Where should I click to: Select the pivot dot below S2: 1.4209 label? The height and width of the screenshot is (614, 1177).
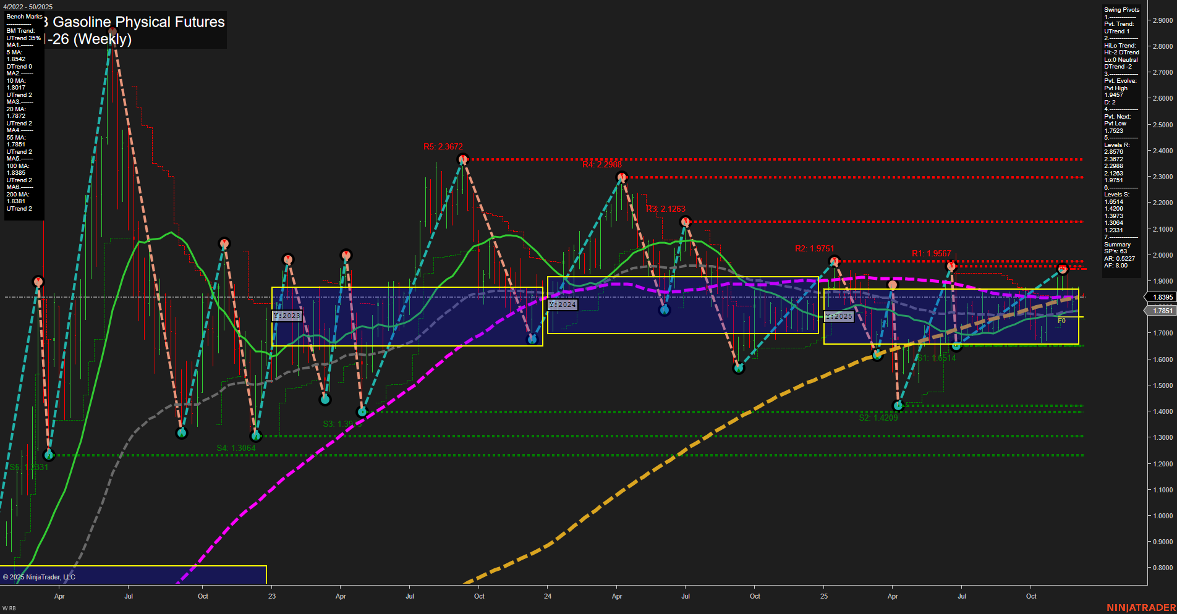point(898,406)
